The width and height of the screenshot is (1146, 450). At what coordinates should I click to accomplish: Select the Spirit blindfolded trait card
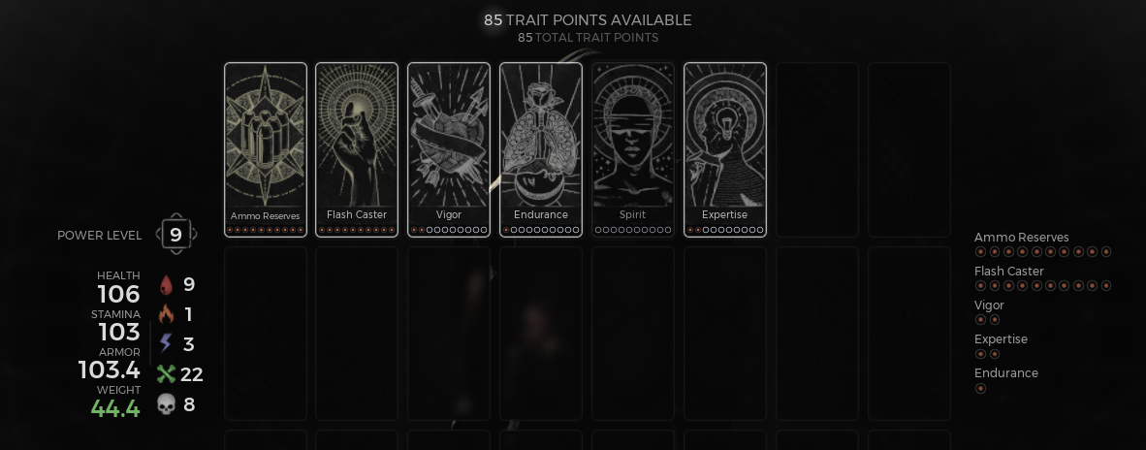coord(633,149)
